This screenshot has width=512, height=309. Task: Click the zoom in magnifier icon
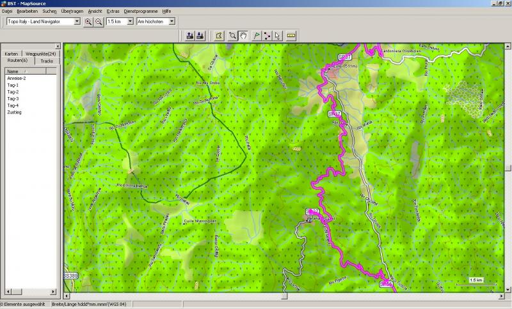[x=88, y=22]
